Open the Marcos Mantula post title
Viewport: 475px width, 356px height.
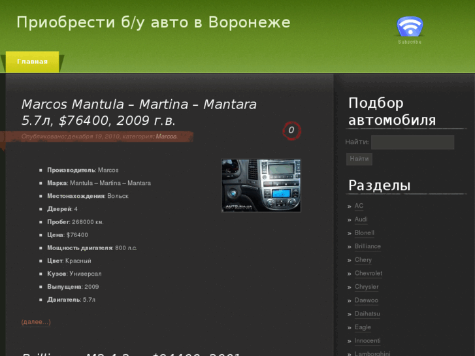[139, 112]
